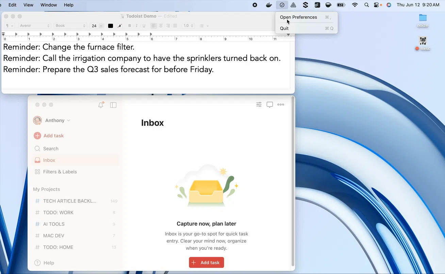
Task: Click the Inbox tray icon in sidebar
Action: click(x=37, y=160)
